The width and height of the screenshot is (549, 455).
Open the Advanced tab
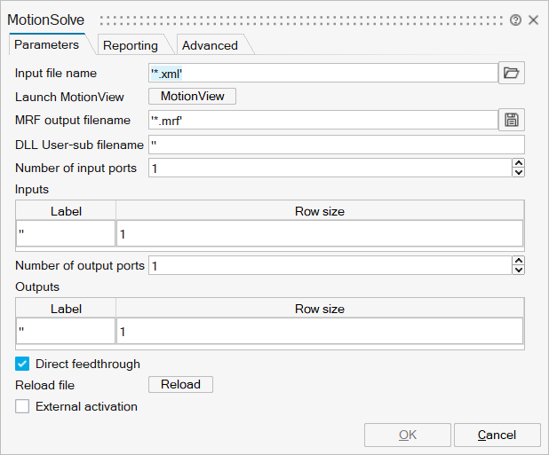coord(210,45)
